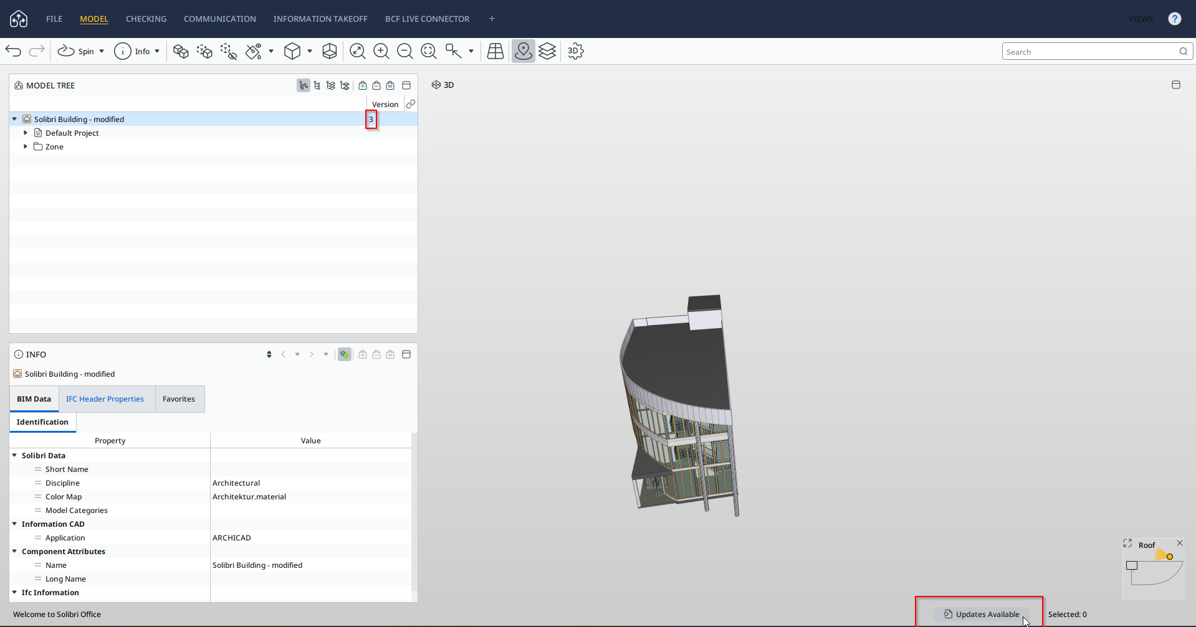Collapse the Component Attributes property group
1196x627 pixels.
point(14,551)
